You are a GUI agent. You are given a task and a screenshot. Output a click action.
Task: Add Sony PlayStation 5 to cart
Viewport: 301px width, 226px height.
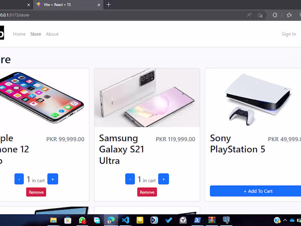pyautogui.click(x=257, y=191)
